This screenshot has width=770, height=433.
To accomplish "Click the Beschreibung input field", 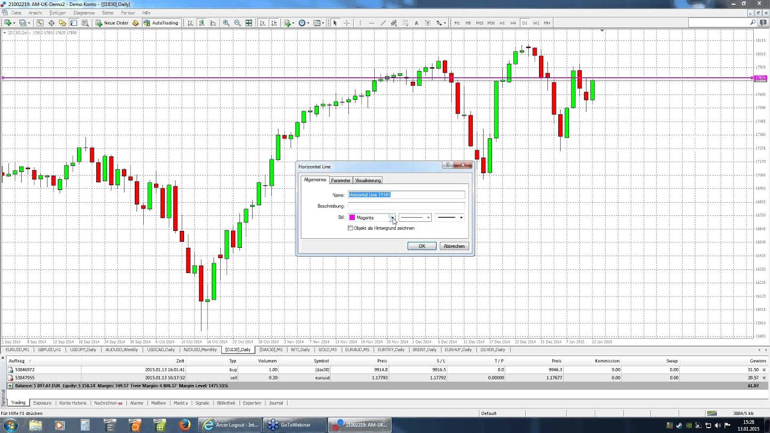I will 407,206.
